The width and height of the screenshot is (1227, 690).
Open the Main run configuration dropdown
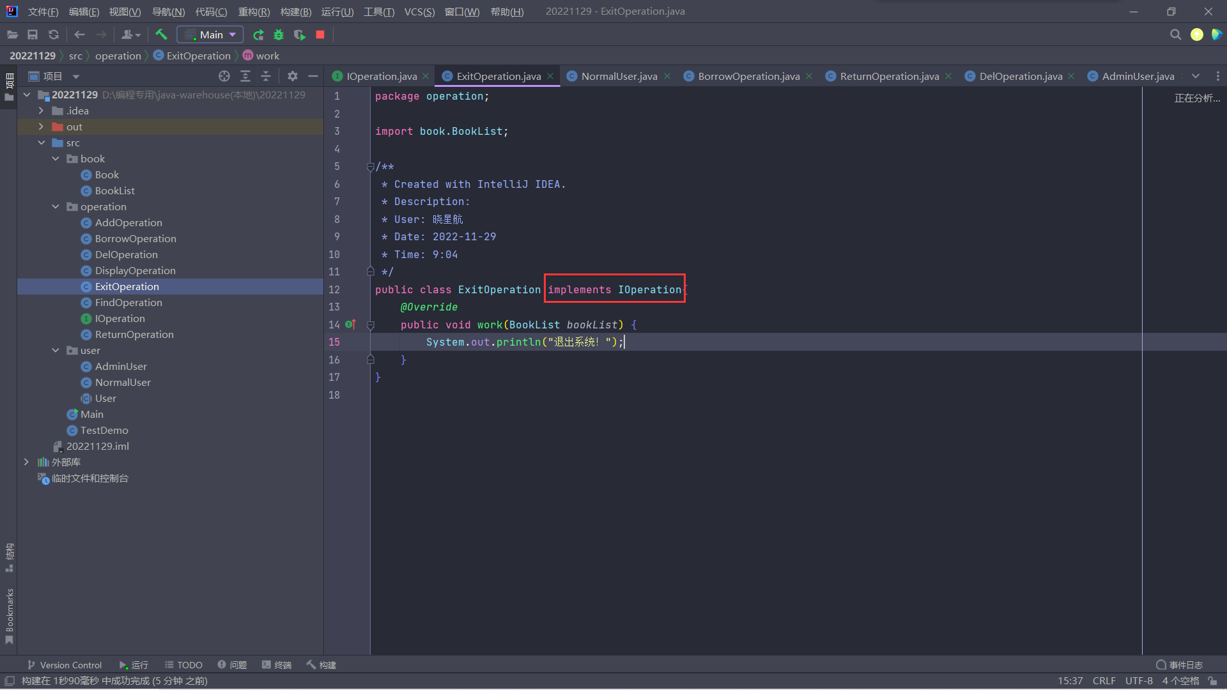point(210,34)
